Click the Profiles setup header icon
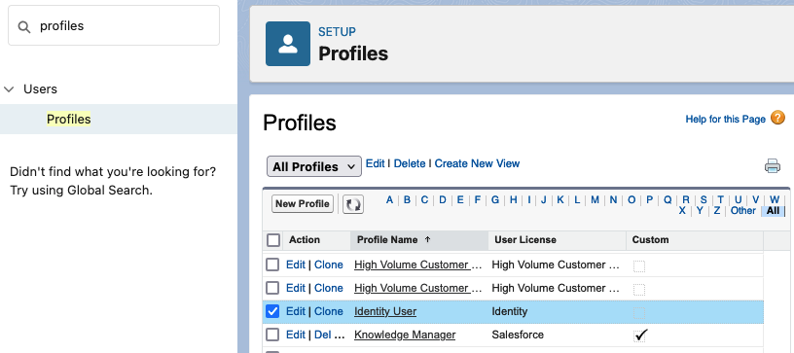The height and width of the screenshot is (353, 794). click(288, 44)
